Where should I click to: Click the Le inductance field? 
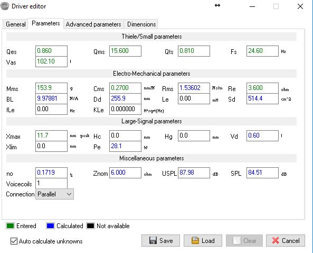pyautogui.click(x=194, y=98)
